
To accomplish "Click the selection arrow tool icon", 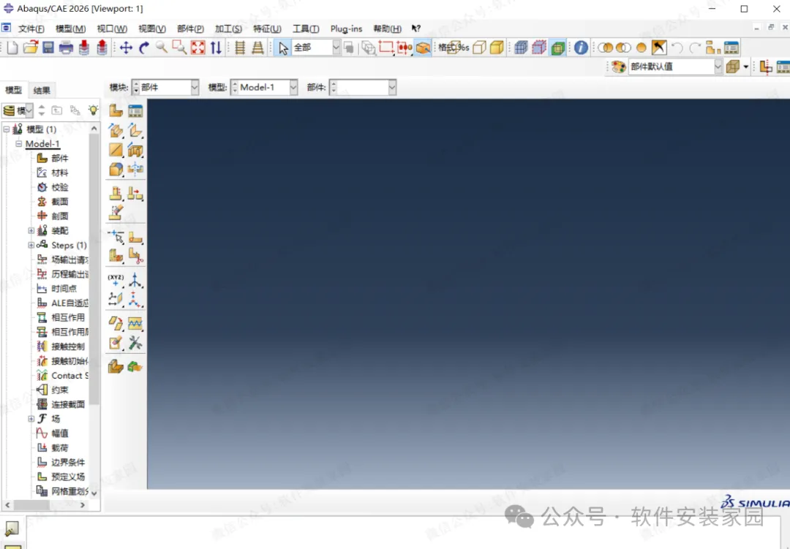I will pyautogui.click(x=283, y=48).
